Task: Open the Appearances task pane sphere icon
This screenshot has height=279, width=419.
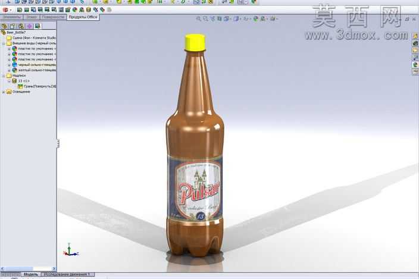Action: (x=415, y=65)
